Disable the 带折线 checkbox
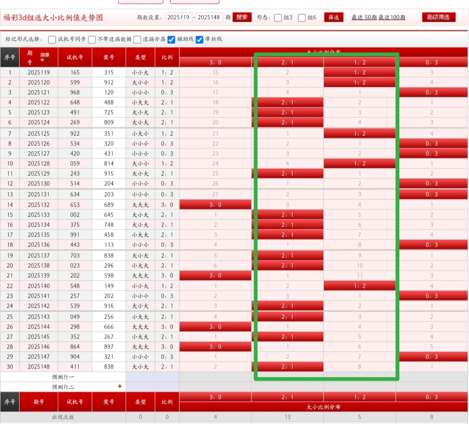Viewport: 469px width, 424px height. [x=200, y=39]
